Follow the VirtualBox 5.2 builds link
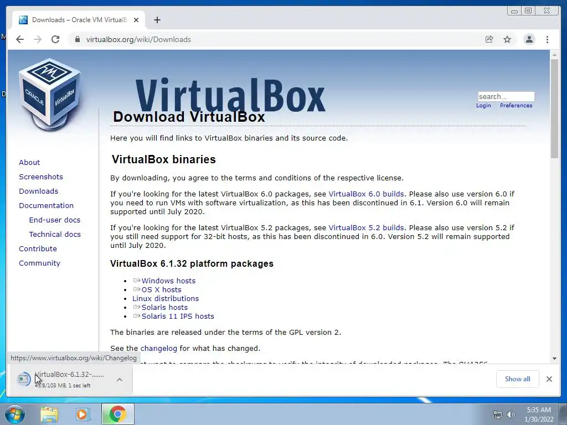 [366, 227]
